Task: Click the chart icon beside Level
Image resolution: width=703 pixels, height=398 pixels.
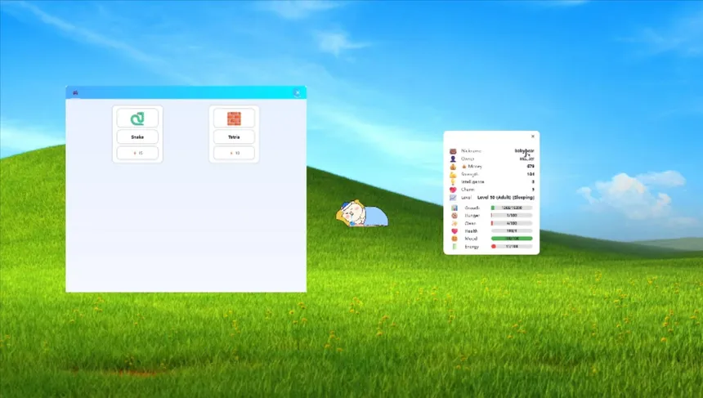Action: coord(453,197)
